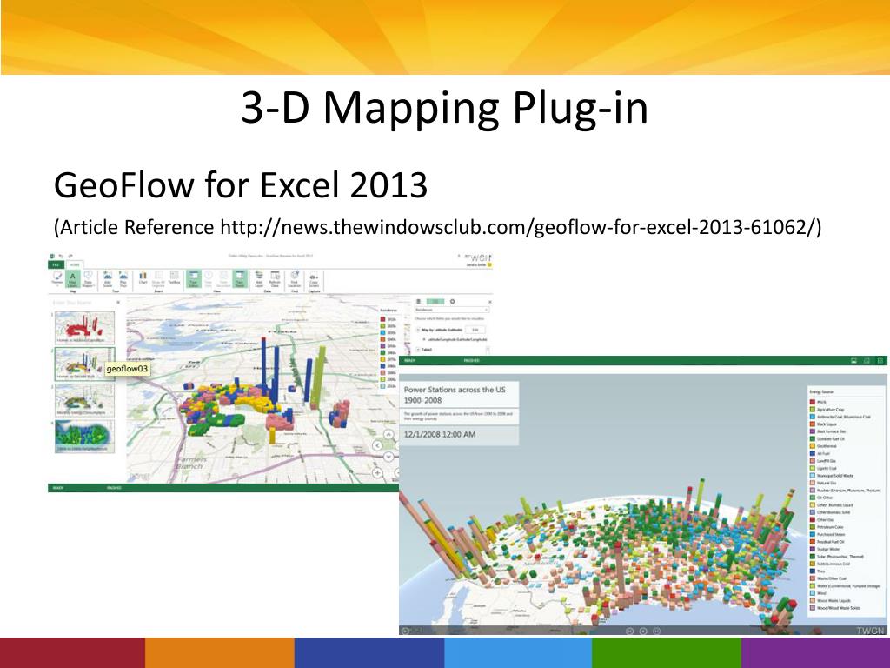
Task: Tilt map down with the arrow control
Action: pyautogui.click(x=389, y=456)
